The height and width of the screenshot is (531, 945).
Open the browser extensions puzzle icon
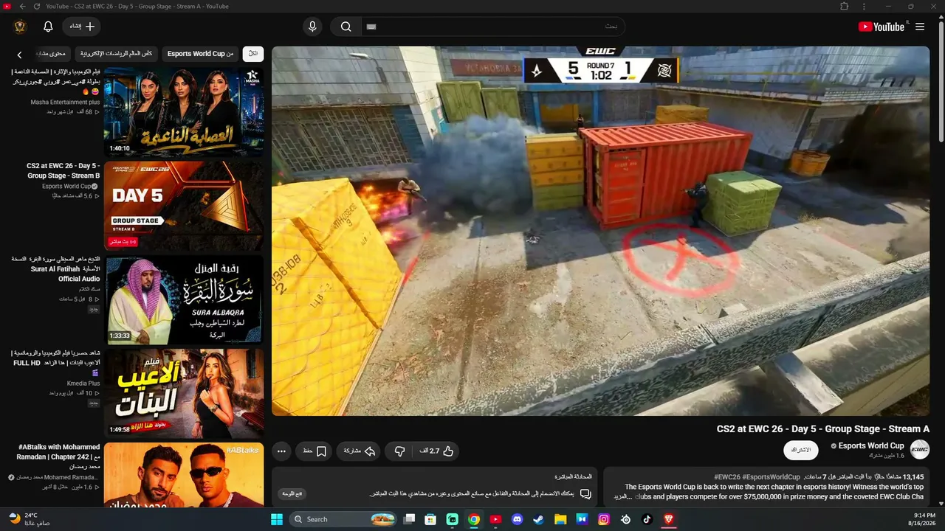(x=845, y=7)
